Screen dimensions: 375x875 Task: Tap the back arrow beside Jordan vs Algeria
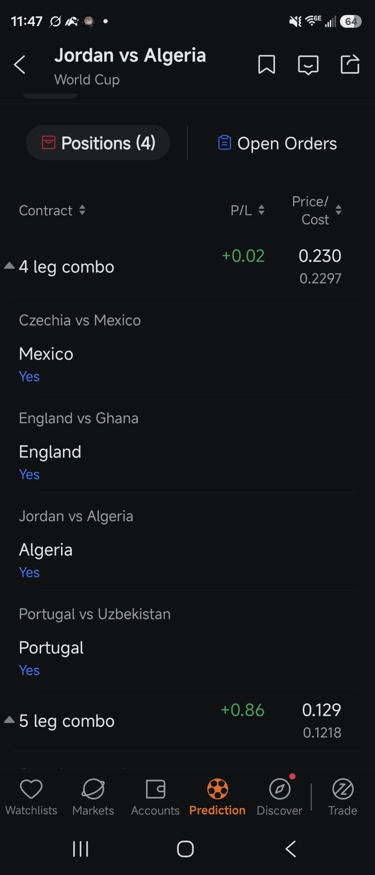coord(20,65)
